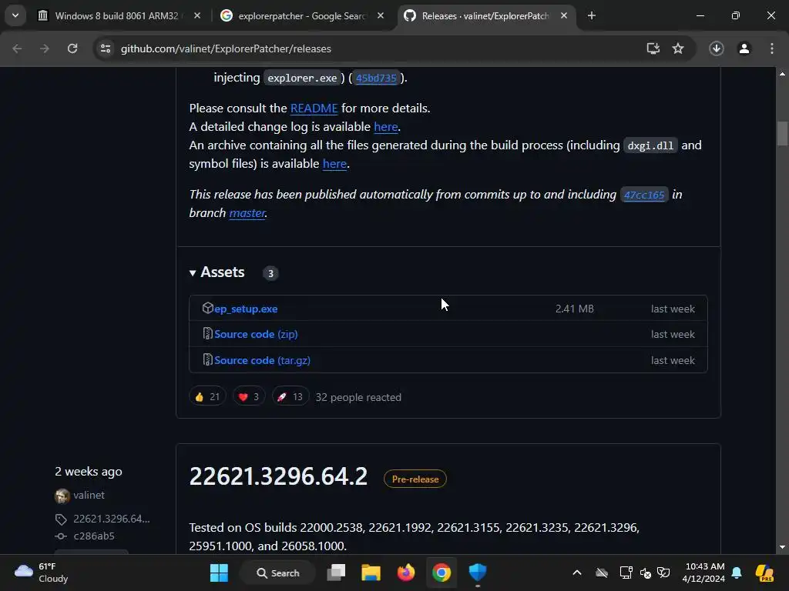789x591 pixels.
Task: Download ep_setup.exe
Action: [x=246, y=309]
